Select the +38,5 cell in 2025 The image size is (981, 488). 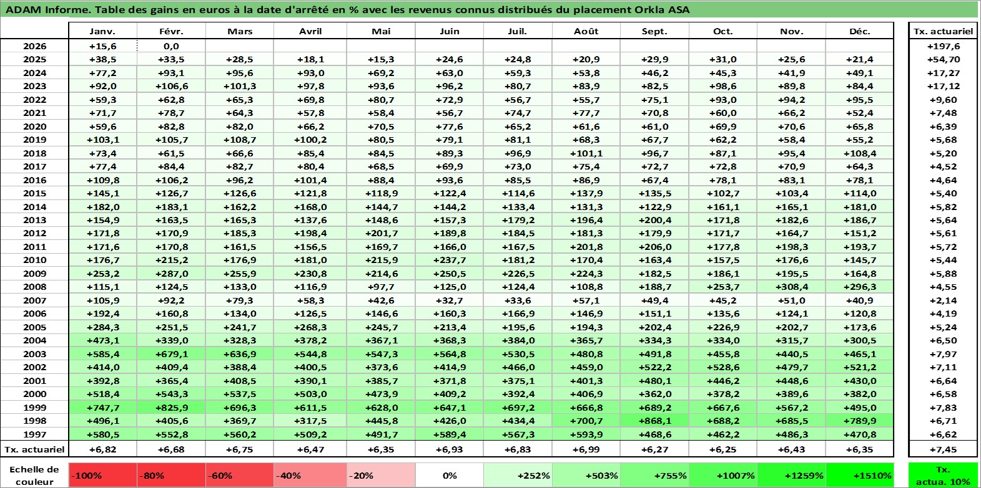coord(102,59)
